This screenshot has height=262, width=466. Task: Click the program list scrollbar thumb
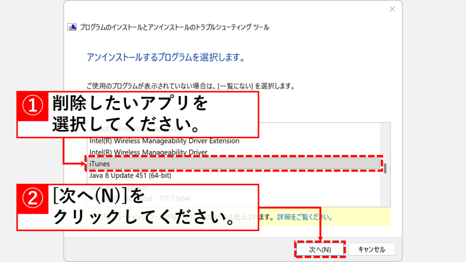(385, 168)
